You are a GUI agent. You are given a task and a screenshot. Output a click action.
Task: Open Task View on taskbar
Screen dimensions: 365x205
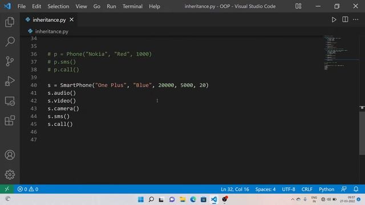coord(161,199)
